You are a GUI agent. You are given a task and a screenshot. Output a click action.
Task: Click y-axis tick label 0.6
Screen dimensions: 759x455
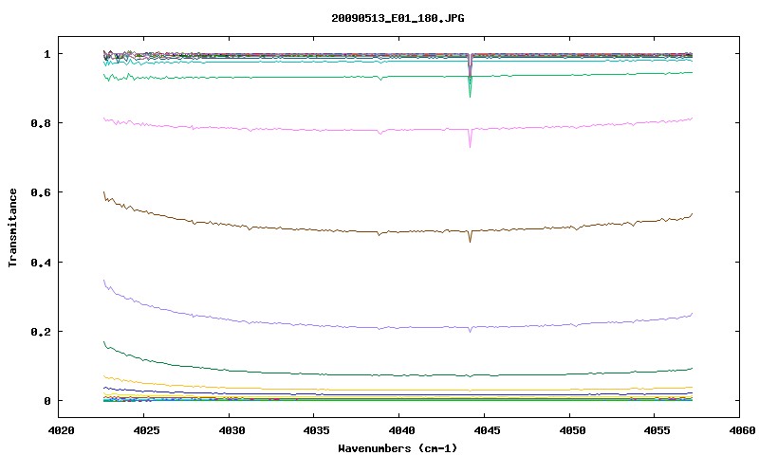pos(40,193)
